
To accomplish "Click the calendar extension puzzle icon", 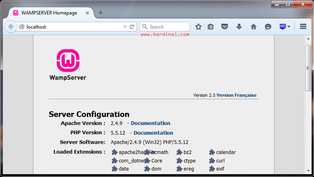I will [x=212, y=152].
